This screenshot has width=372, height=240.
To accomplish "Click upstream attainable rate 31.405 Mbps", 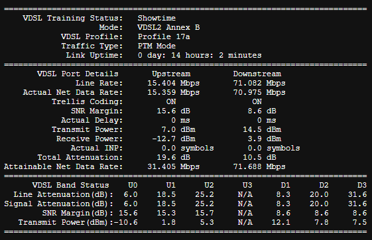I will click(174, 166).
